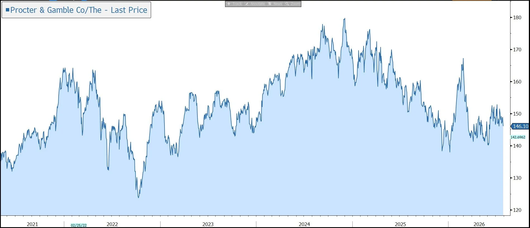Activate the Track crosshair tool
The height and width of the screenshot is (228, 530).
(x=235, y=4)
